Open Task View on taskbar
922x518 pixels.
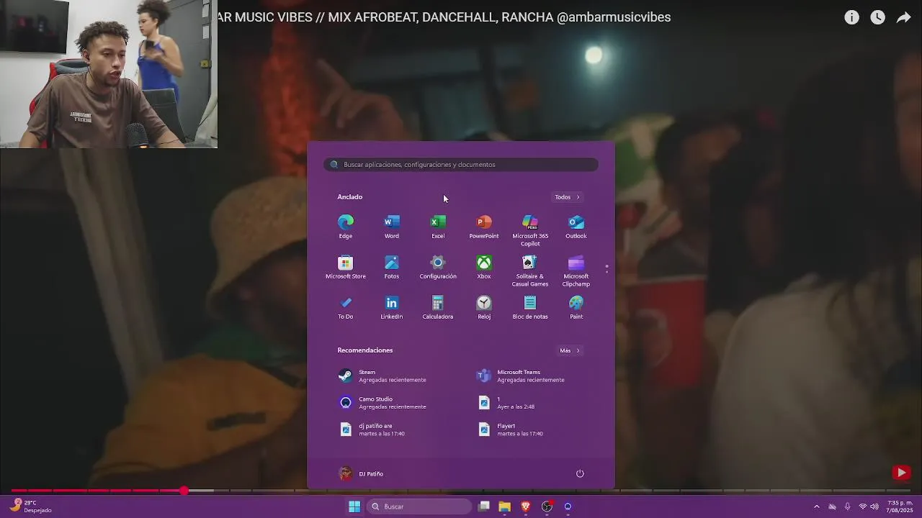[484, 506]
